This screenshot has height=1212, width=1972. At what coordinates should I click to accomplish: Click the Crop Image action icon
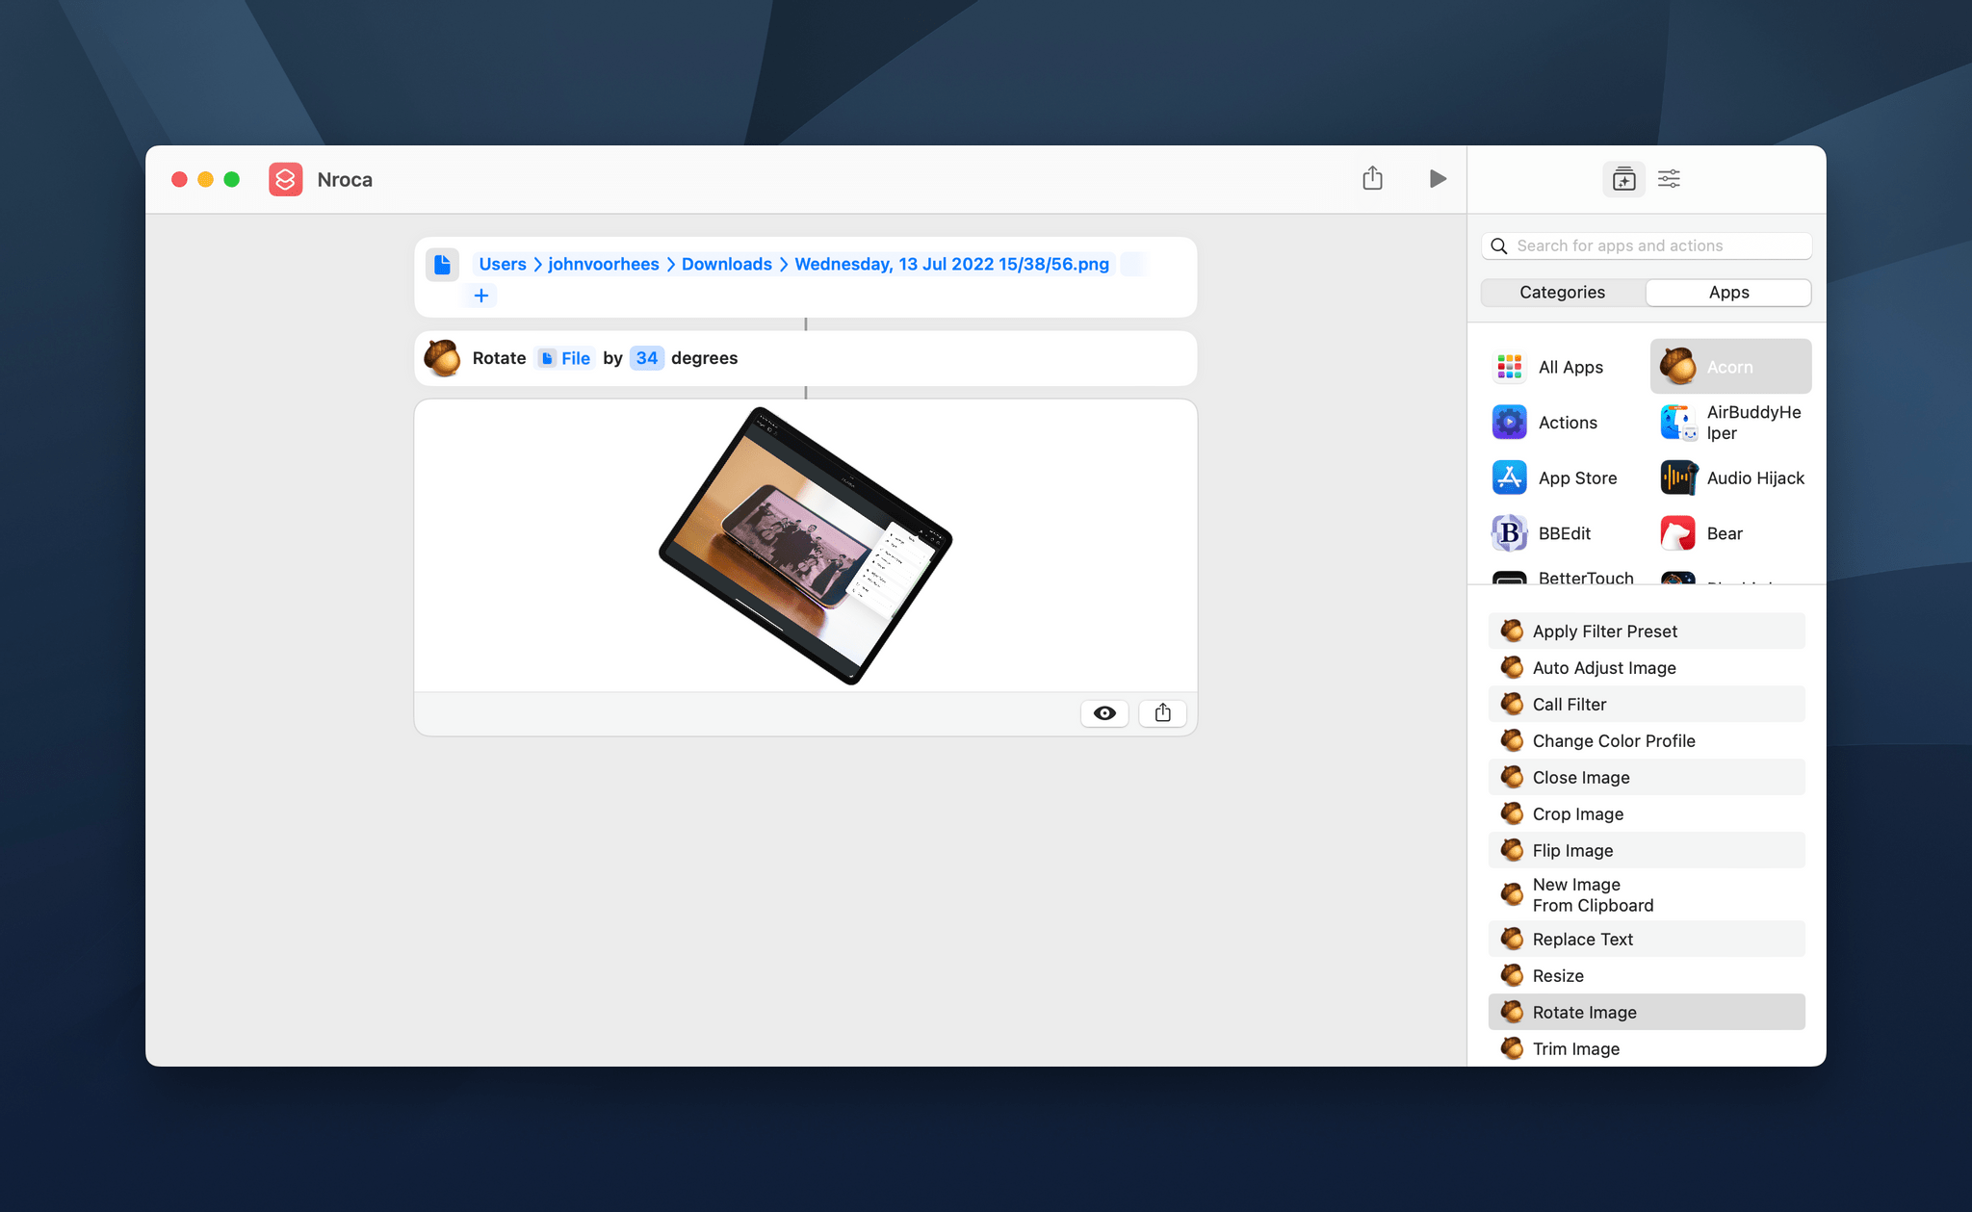point(1512,813)
